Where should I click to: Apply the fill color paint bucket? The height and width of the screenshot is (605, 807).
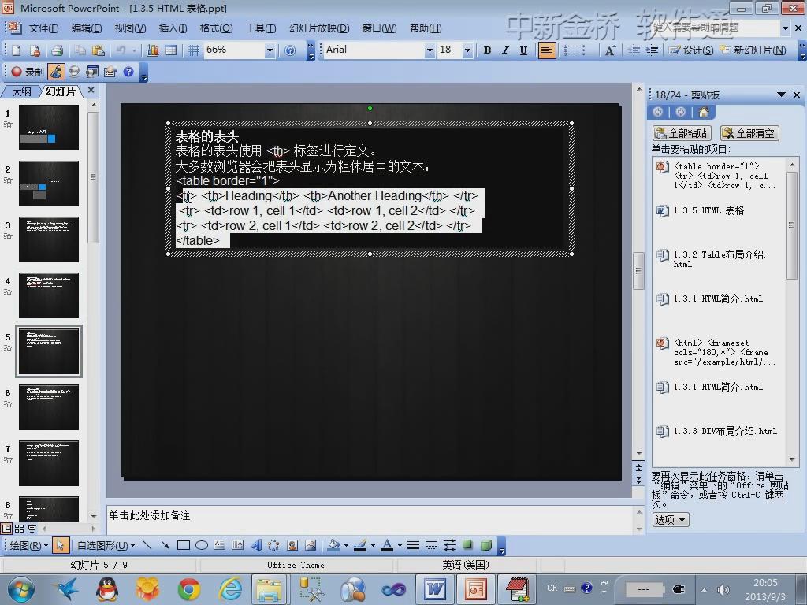(x=334, y=545)
